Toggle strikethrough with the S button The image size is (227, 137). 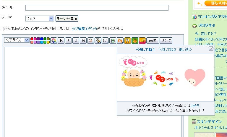(83, 41)
